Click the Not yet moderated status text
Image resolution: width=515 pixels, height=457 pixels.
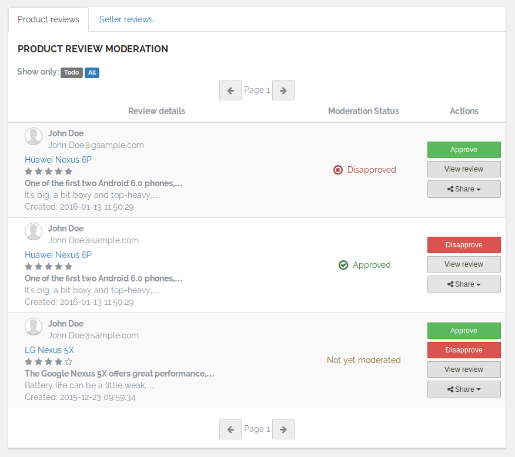coord(363,360)
